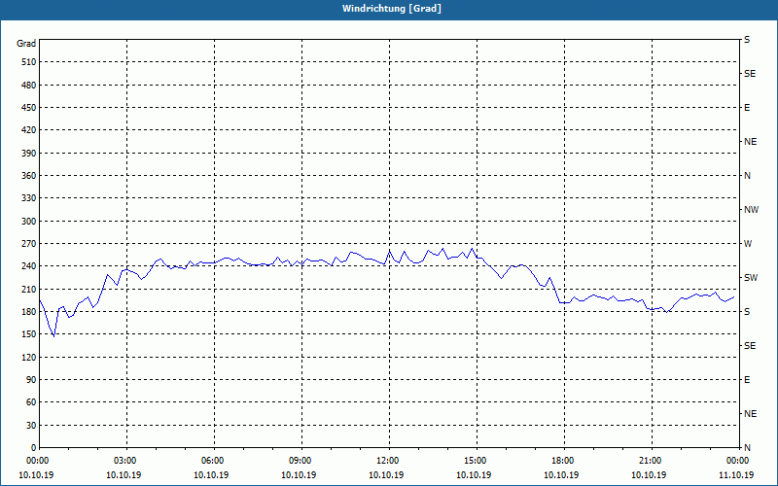Viewport: 778px width, 486px height.
Task: Click the 03:00 time label
Action: pyautogui.click(x=127, y=461)
